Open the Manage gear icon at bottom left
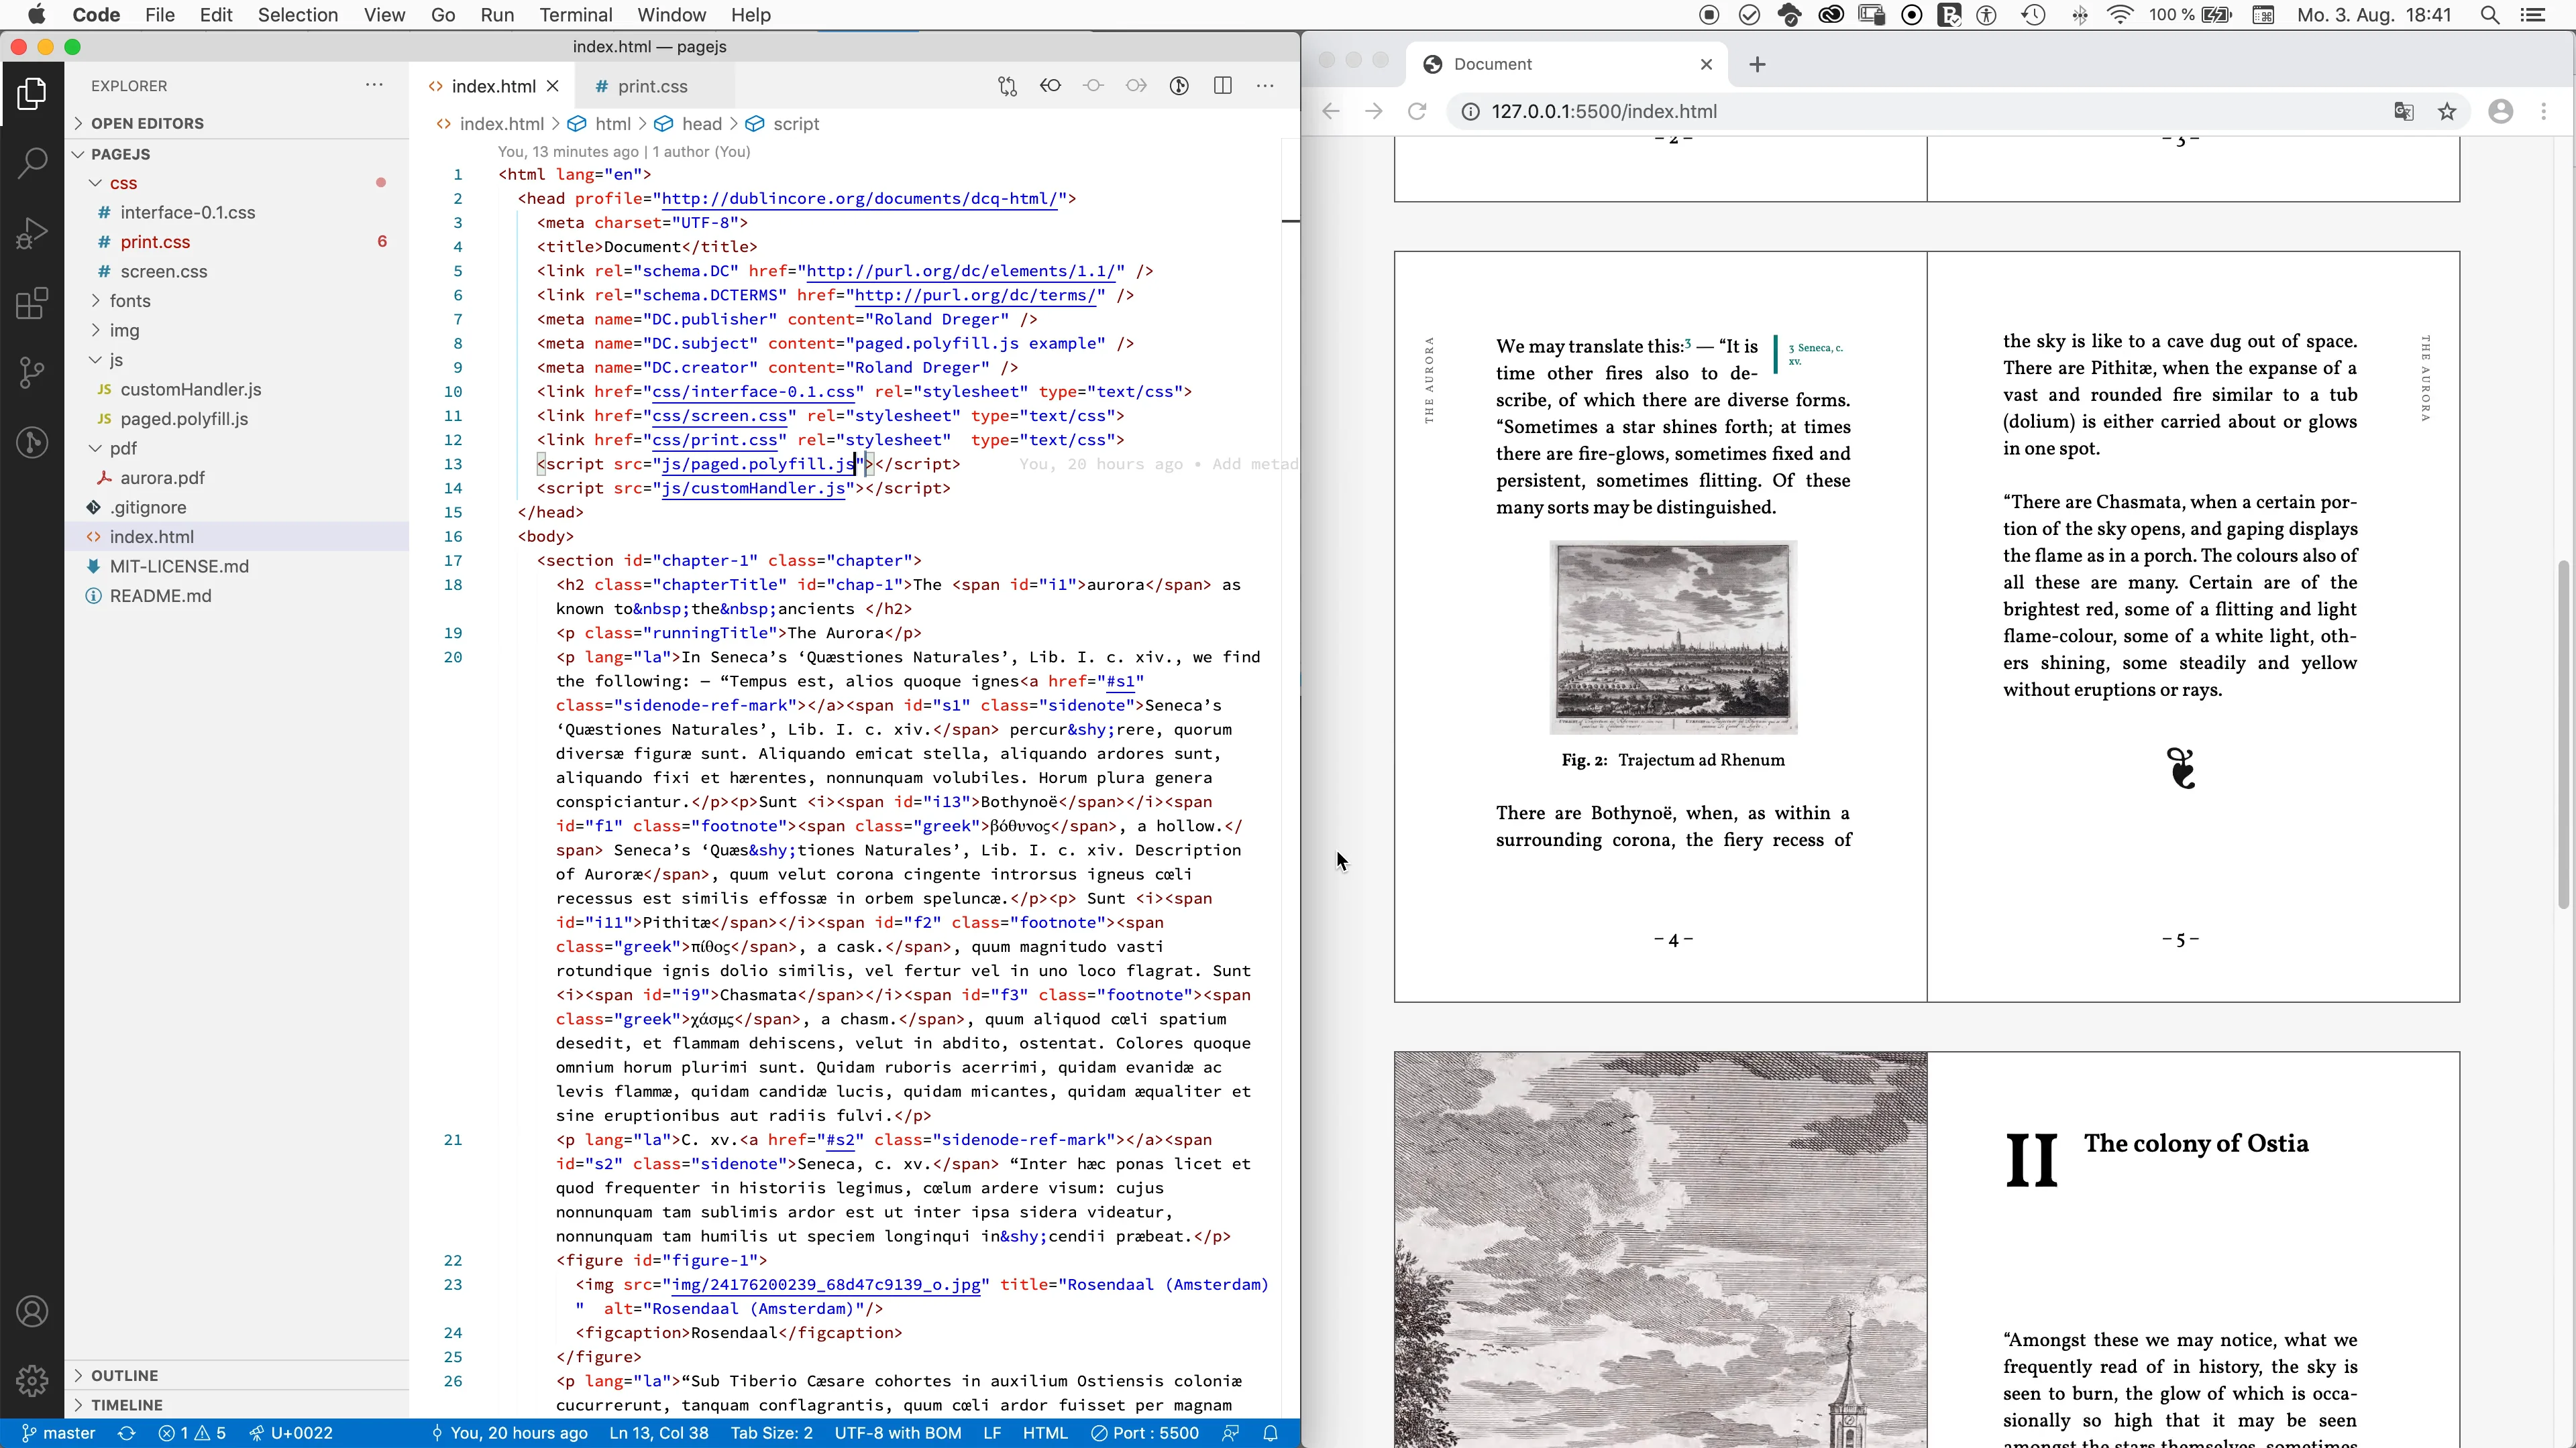Image resolution: width=2576 pixels, height=1448 pixels. click(x=32, y=1380)
